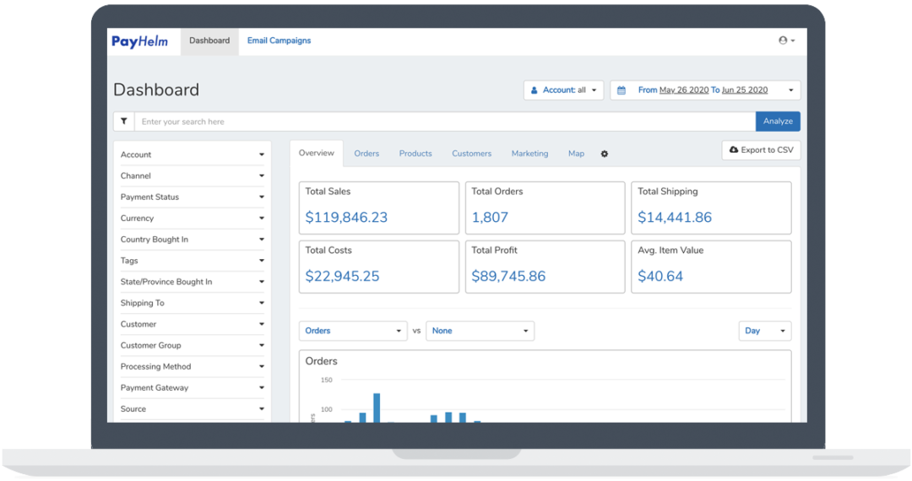Click the filter funnel icon

point(124,122)
